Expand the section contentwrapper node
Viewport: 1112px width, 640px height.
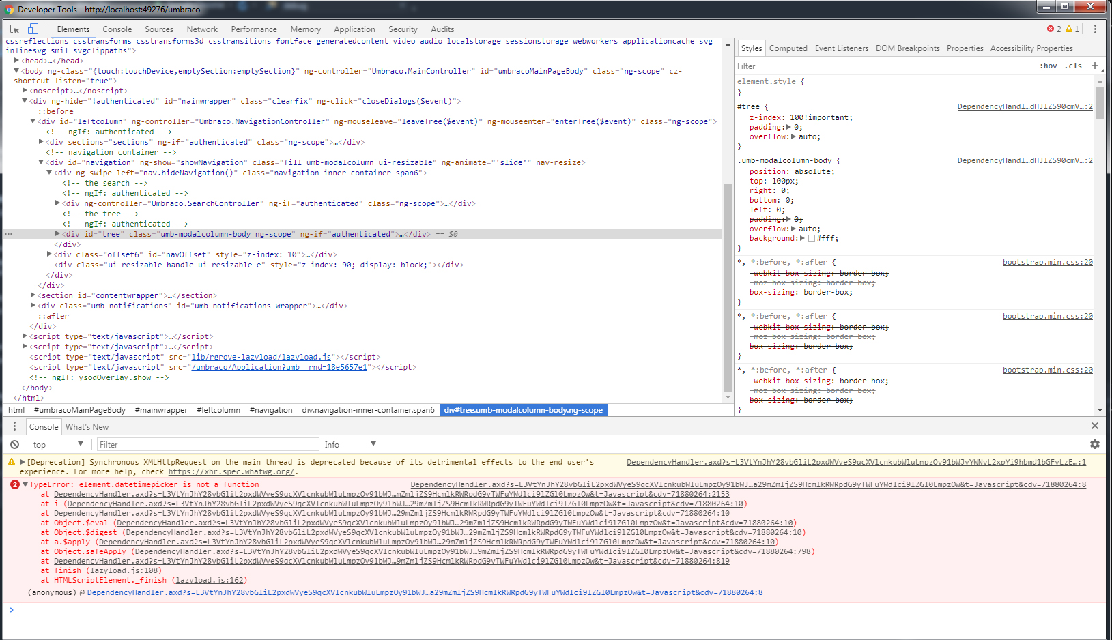coord(33,295)
